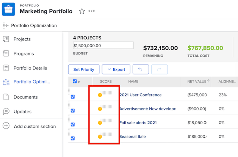This screenshot has width=238, height=157.
Task: Uncheck the Fall sale alerts 2021 checkbox
Action: pos(73,124)
